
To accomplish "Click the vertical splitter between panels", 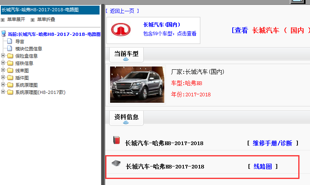I will tap(103, 94).
